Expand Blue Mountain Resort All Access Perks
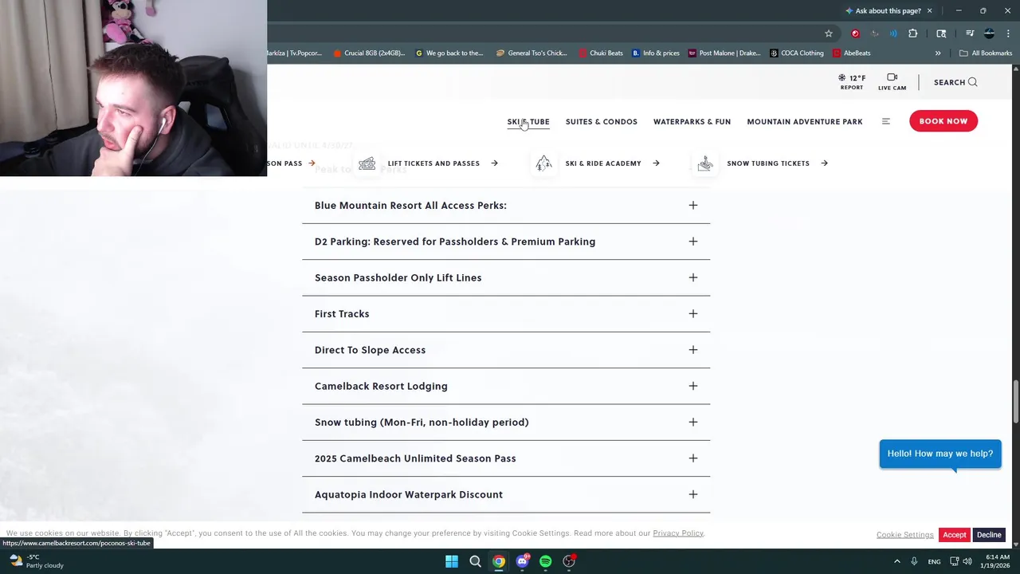This screenshot has width=1020, height=574. (x=506, y=206)
